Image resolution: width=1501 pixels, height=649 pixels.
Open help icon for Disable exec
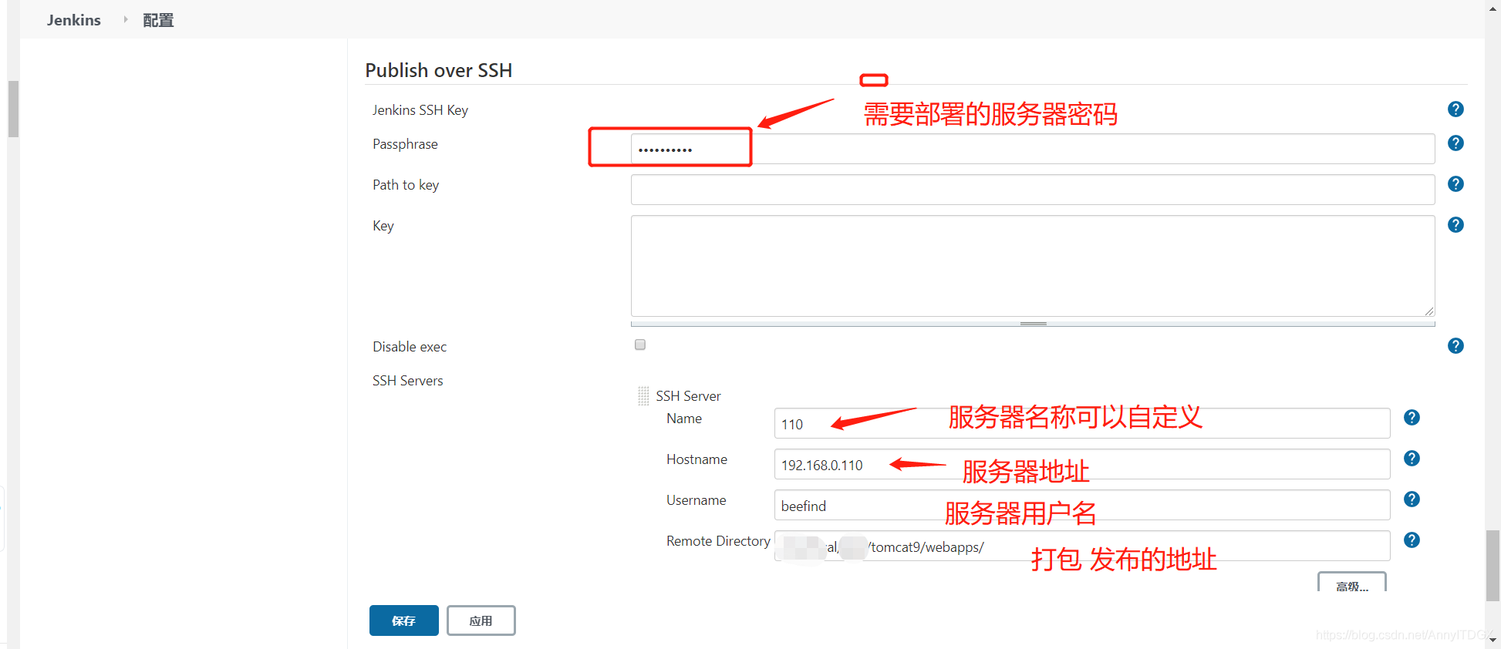(x=1455, y=346)
